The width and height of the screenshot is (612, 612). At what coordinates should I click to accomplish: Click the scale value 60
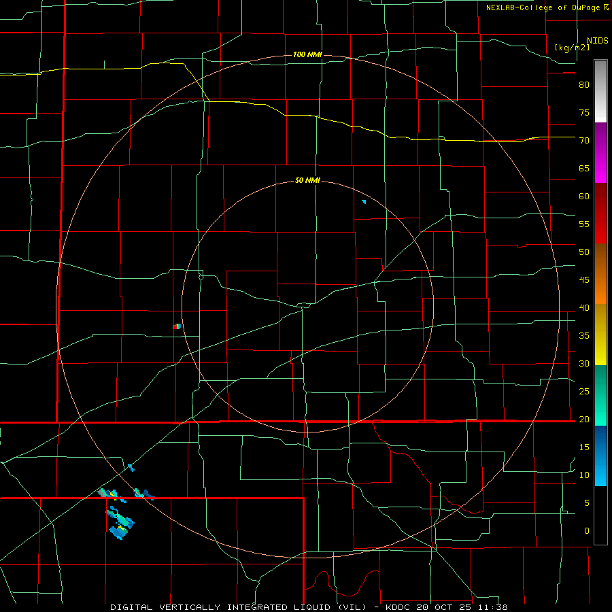tap(584, 197)
